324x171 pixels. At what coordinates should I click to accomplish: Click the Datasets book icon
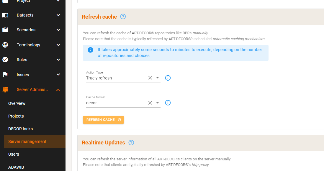[x=5, y=15]
